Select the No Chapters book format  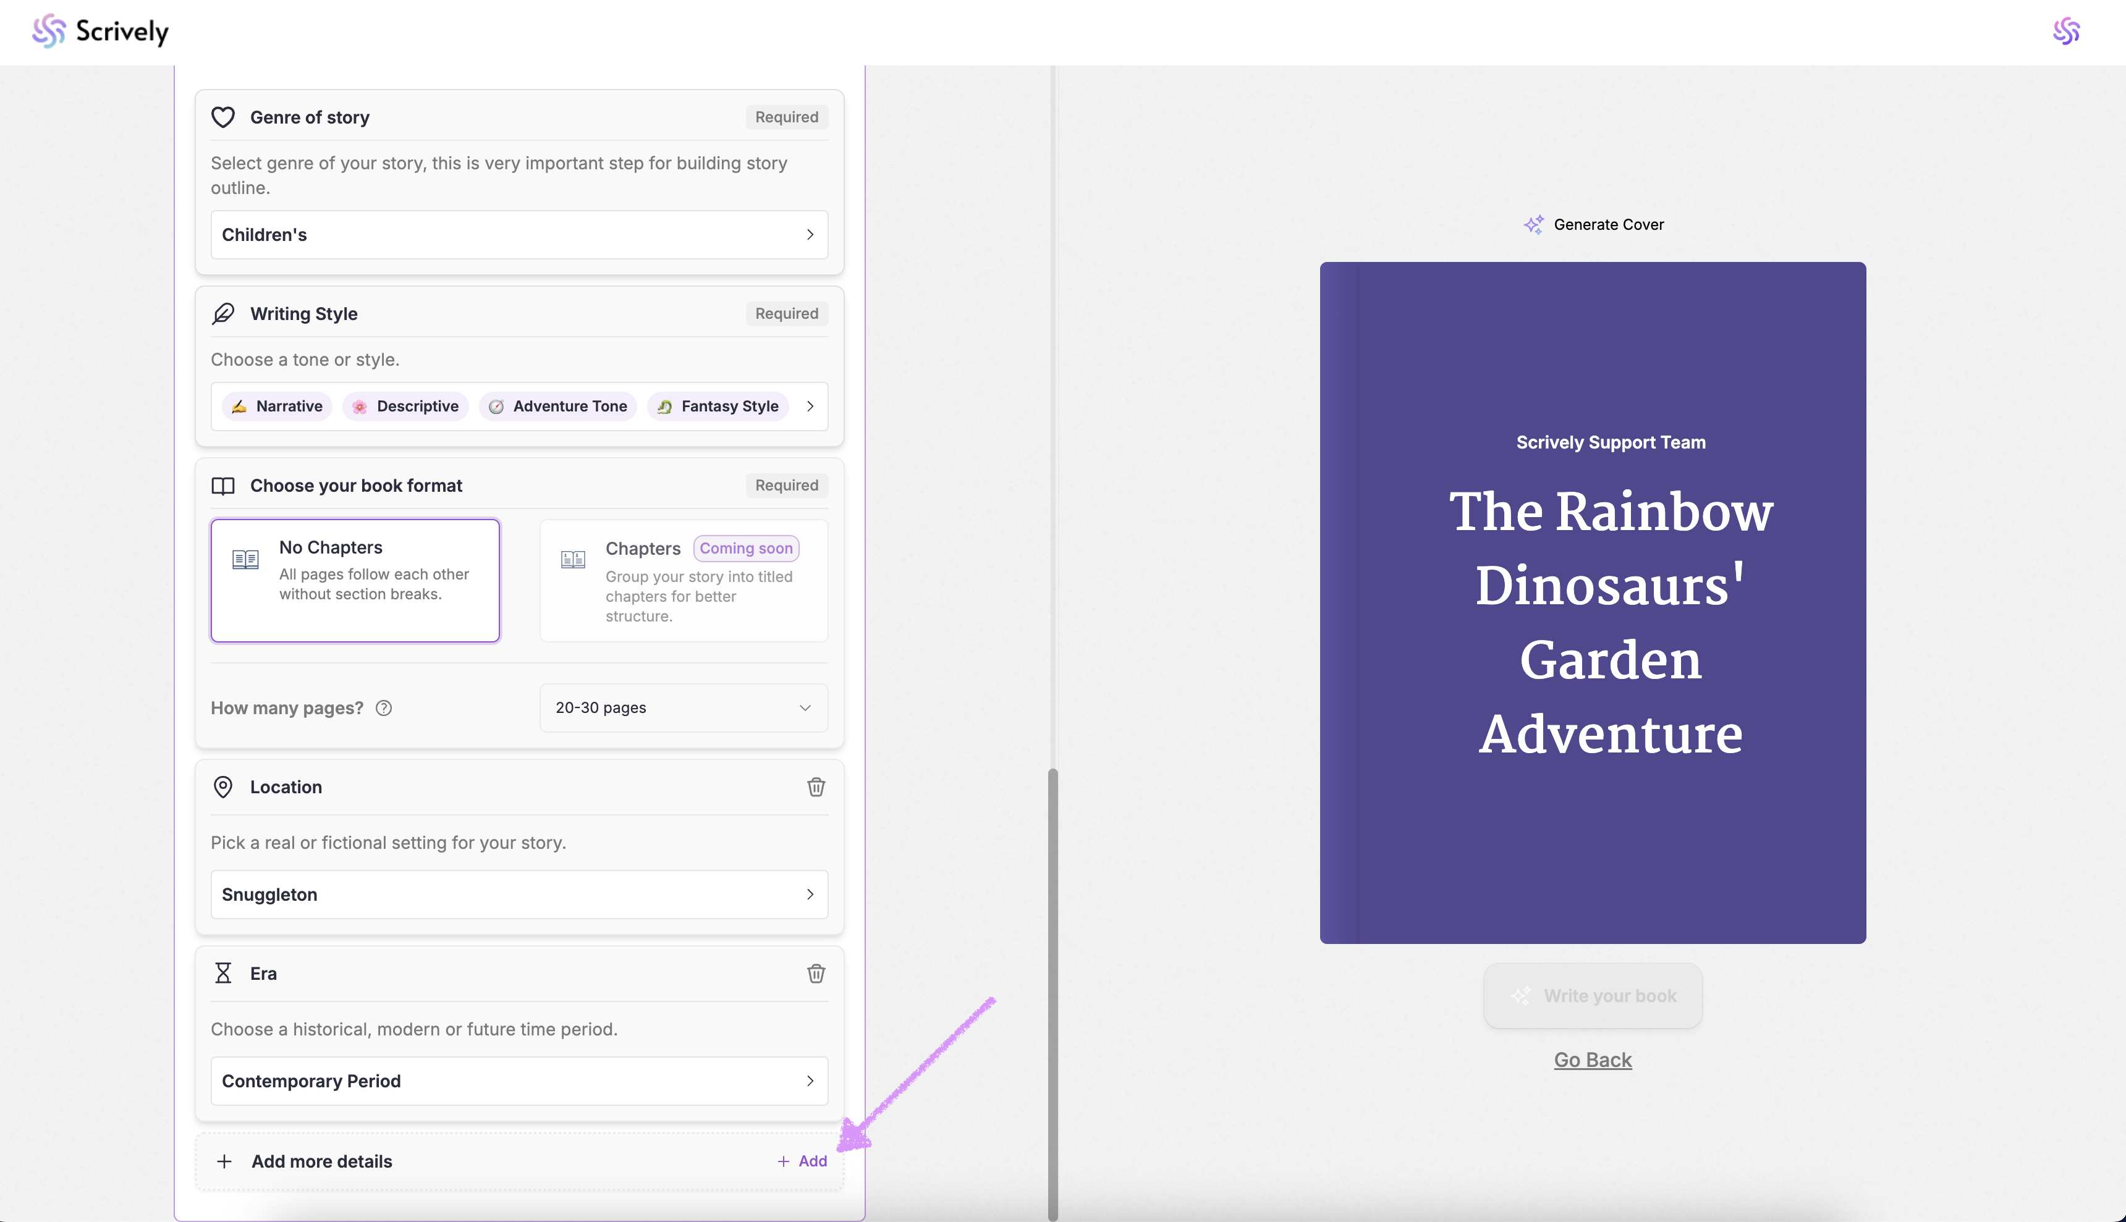click(355, 581)
